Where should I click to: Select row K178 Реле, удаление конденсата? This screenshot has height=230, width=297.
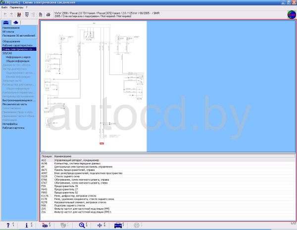pos(168,199)
